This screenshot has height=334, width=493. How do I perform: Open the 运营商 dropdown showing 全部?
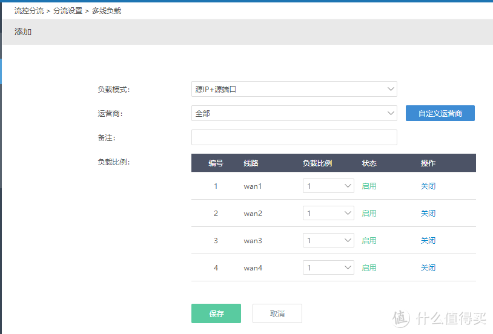pyautogui.click(x=294, y=113)
